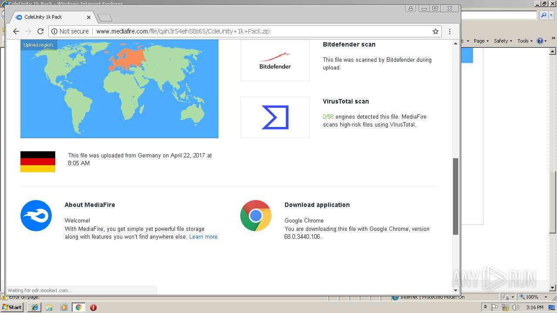The image size is (557, 313).
Task: Click the Chrome page vertical scrollbar thumb
Action: click(x=456, y=196)
